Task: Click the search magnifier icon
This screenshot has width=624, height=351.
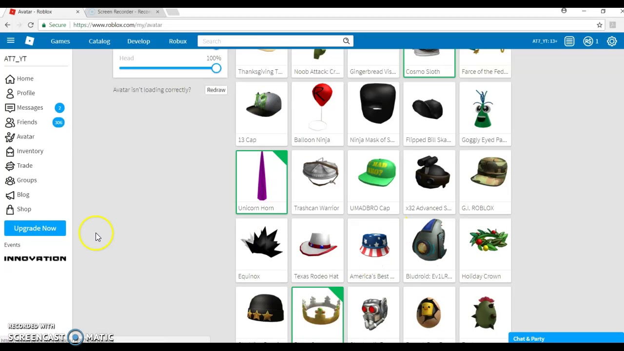Action: pyautogui.click(x=346, y=41)
